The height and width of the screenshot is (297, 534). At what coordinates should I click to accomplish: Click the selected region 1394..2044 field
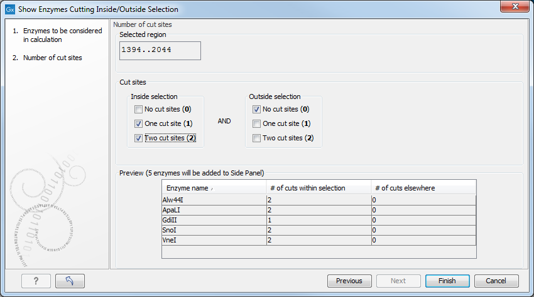click(160, 50)
